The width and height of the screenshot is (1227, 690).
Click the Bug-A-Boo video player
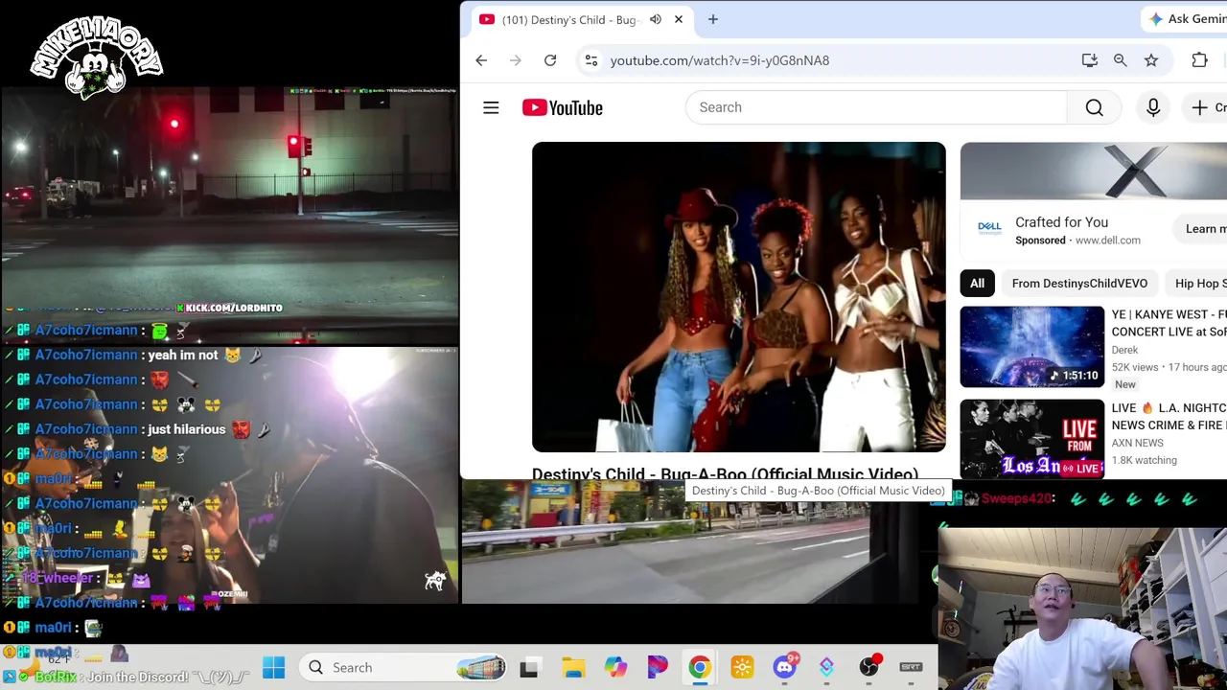click(739, 297)
